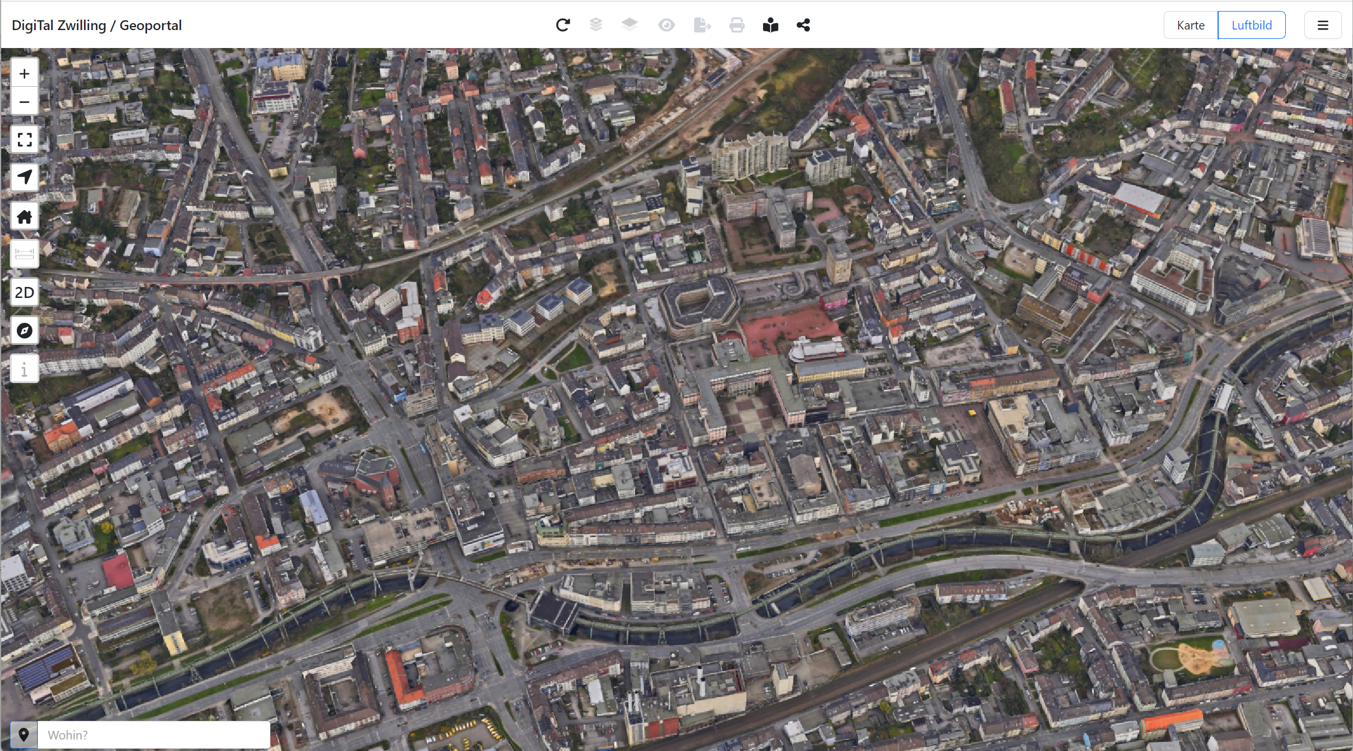This screenshot has height=751, width=1353.
Task: Click DigiTal Zwilling / Geoportal title
Action: pos(97,25)
